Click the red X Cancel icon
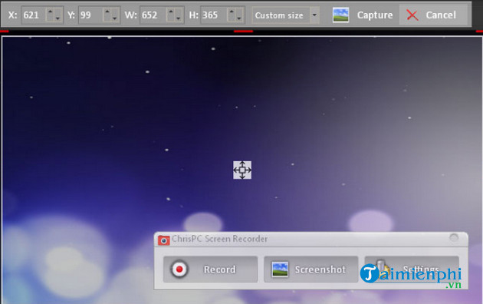The image size is (483, 304). tap(412, 15)
